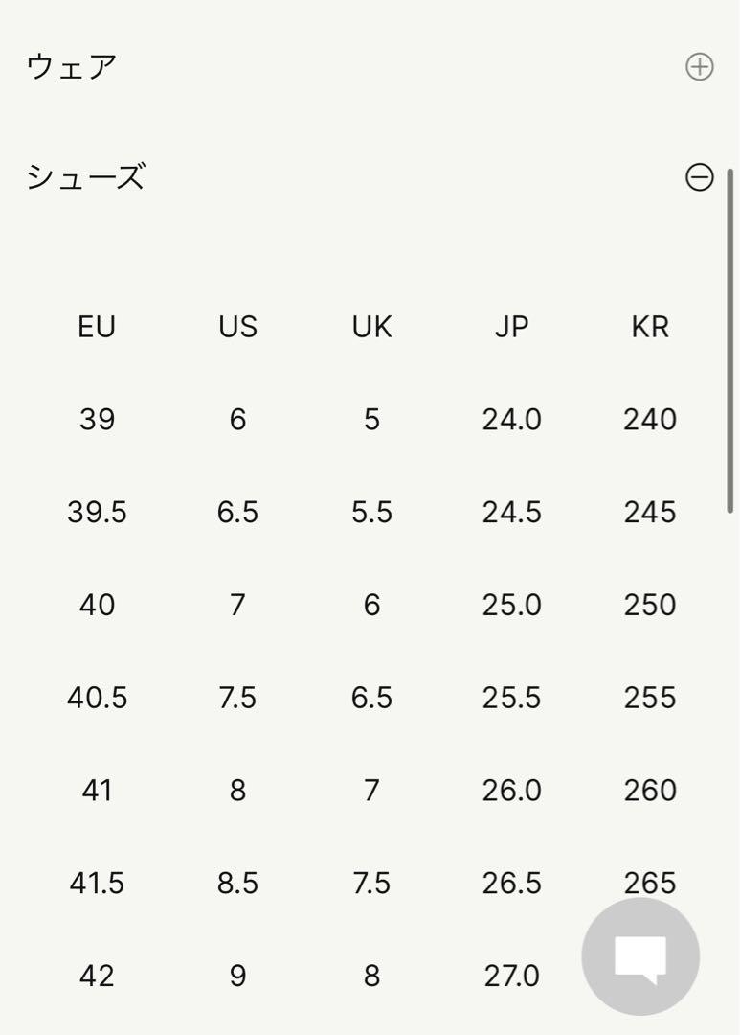Click the vertical scrollbar beside the size table

pos(730,340)
